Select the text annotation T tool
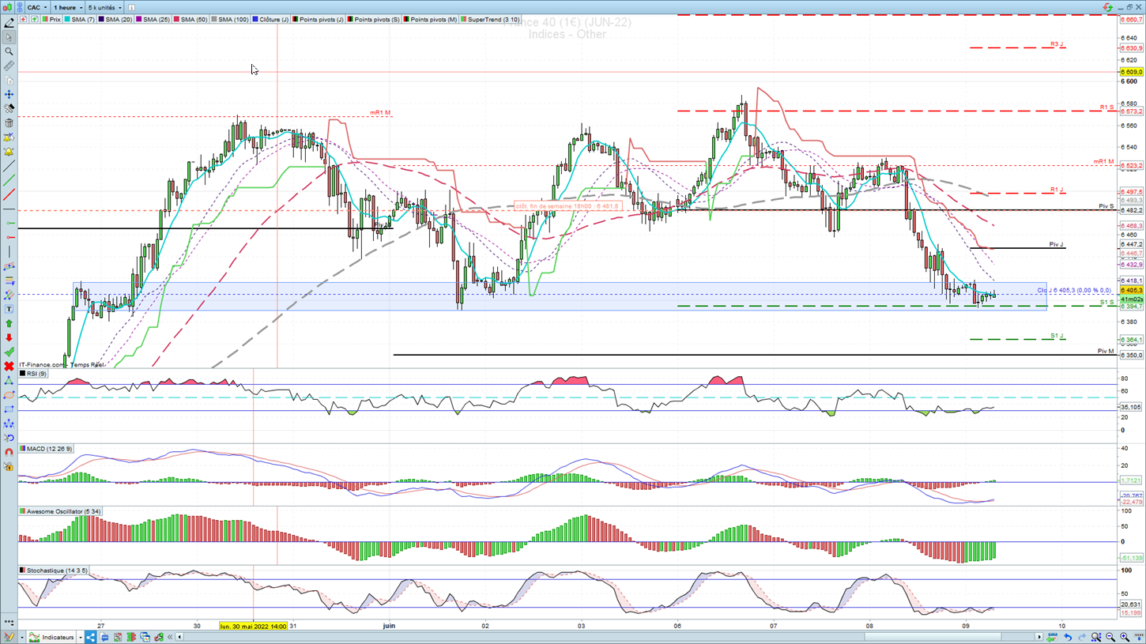 click(9, 309)
